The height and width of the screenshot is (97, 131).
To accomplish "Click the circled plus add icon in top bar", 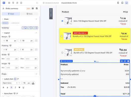I will tap(21, 3).
